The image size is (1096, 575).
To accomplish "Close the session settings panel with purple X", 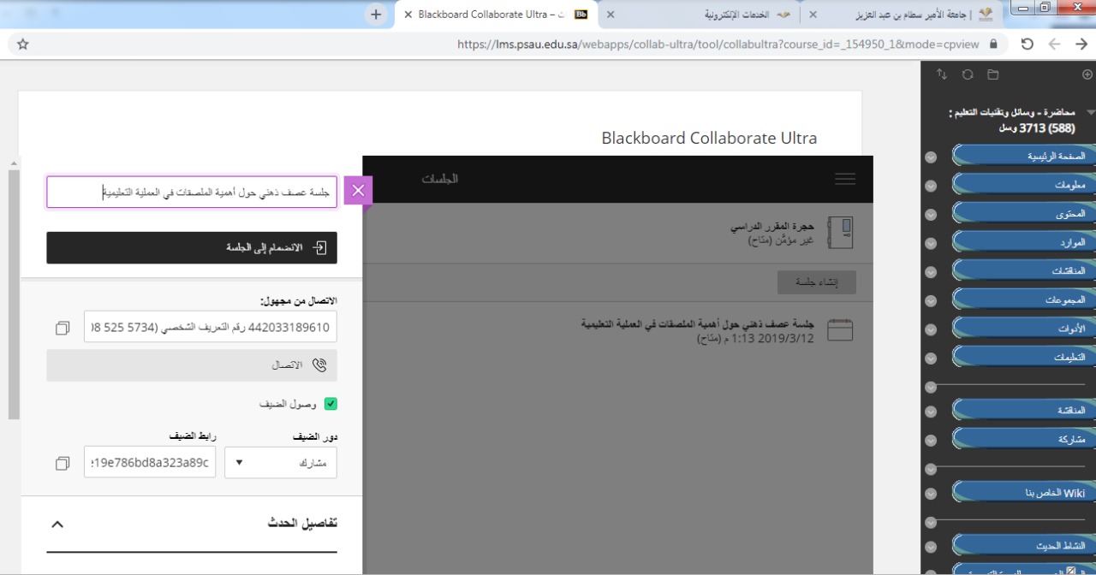I will [358, 191].
